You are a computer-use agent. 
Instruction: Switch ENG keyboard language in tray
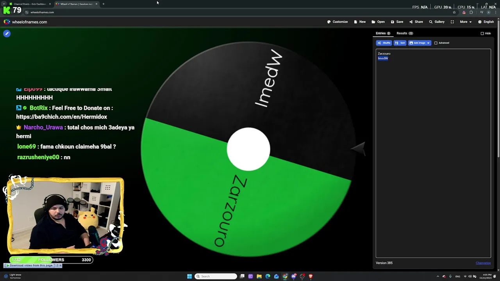pos(457,276)
